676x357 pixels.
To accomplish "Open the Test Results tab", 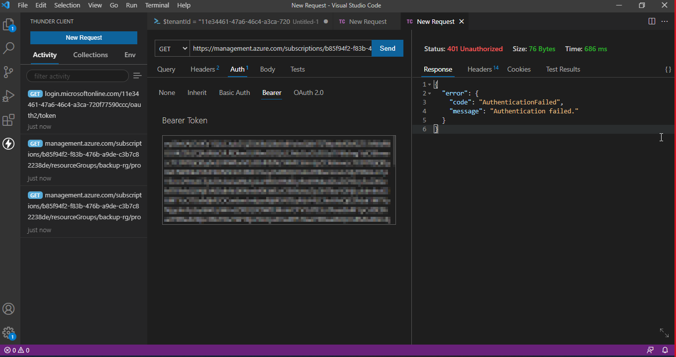I will point(563,69).
